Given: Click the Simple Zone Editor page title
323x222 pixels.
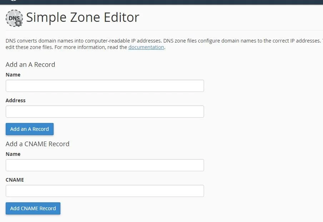Looking at the screenshot, I should coord(83,17).
